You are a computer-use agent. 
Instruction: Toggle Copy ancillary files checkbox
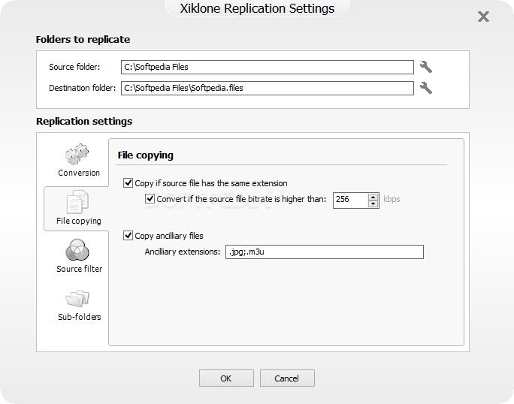click(x=128, y=235)
